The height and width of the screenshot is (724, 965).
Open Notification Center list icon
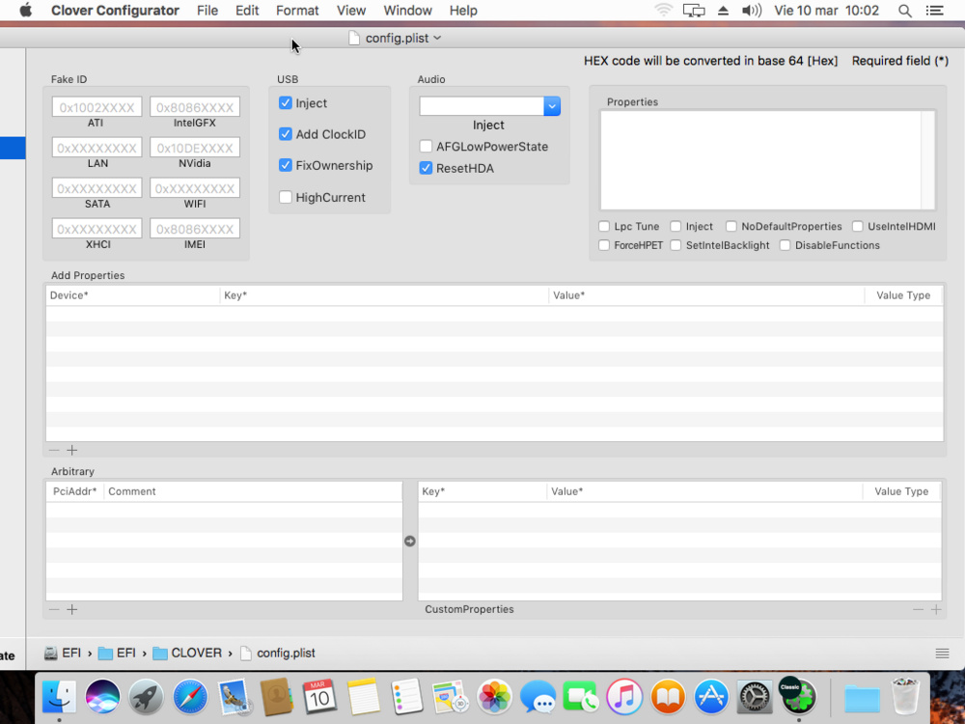(935, 11)
